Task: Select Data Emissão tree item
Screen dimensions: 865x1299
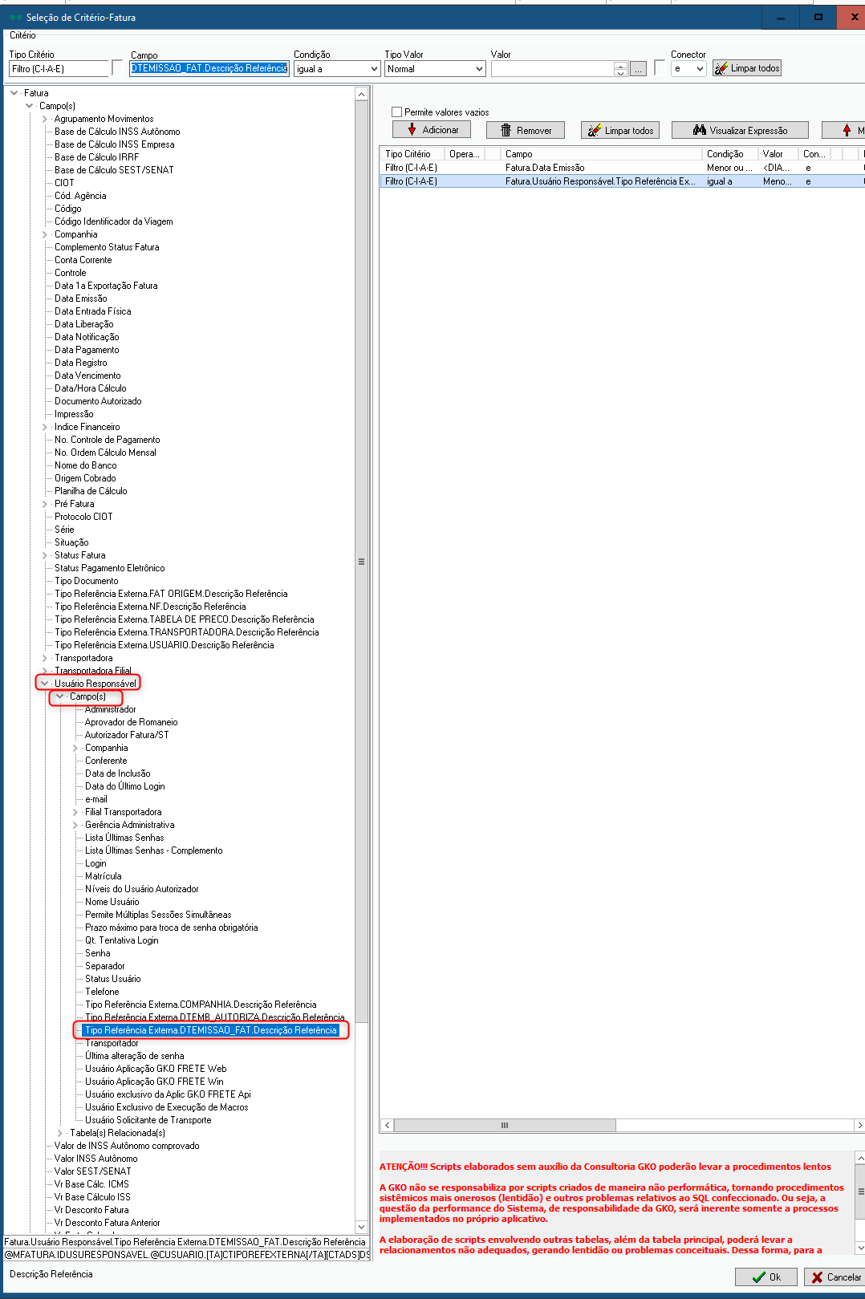Action: point(80,298)
